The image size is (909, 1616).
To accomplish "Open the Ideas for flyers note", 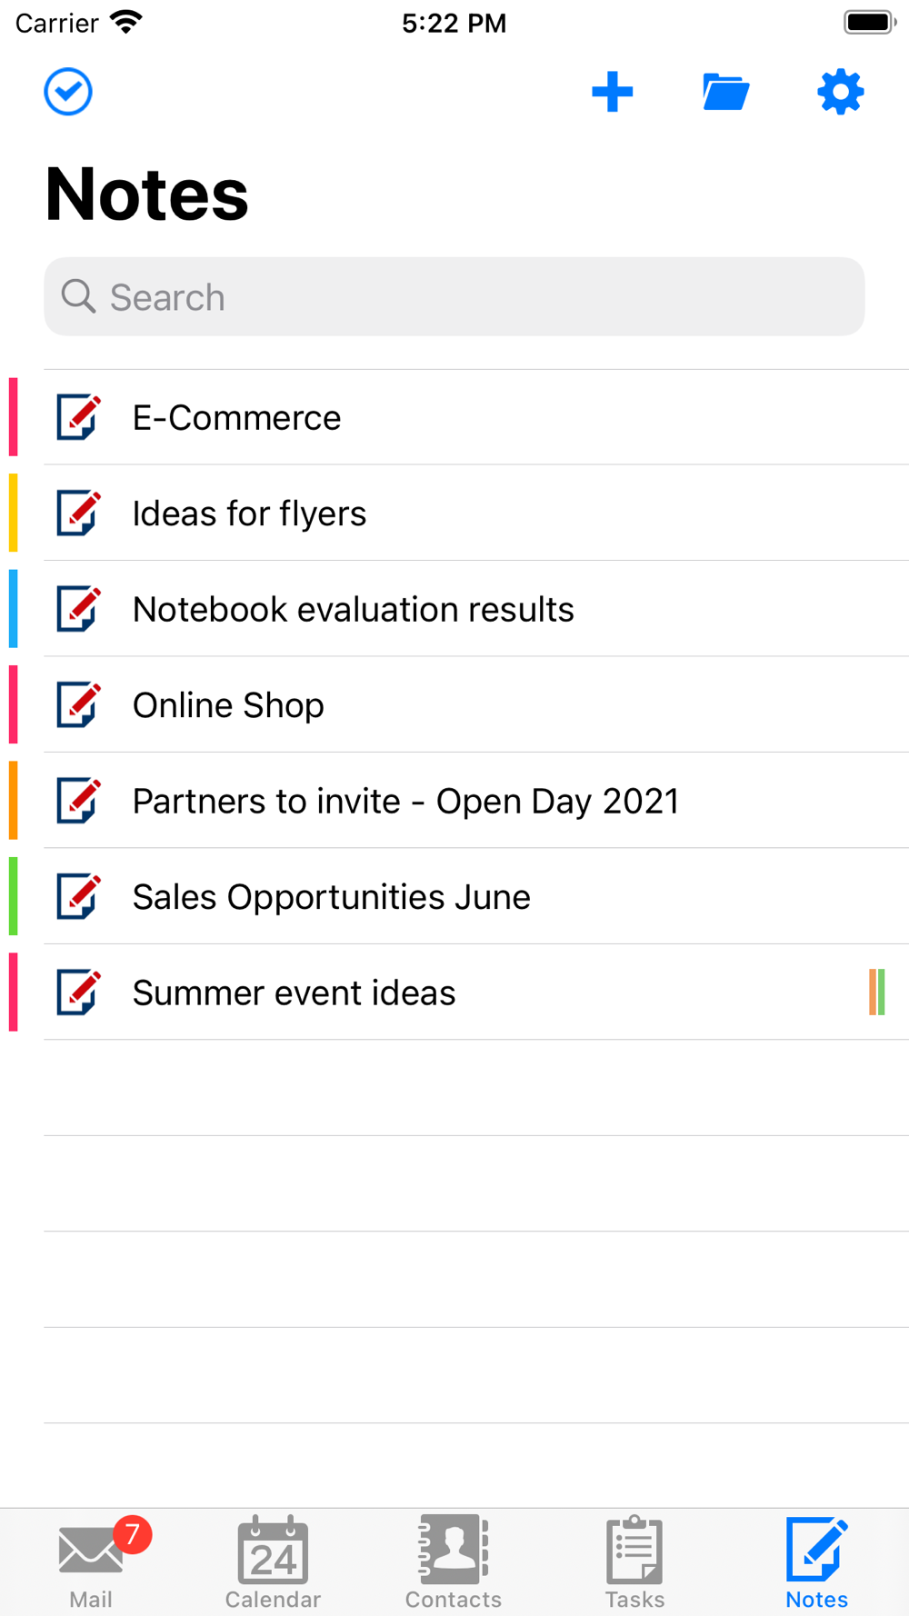I will point(250,514).
